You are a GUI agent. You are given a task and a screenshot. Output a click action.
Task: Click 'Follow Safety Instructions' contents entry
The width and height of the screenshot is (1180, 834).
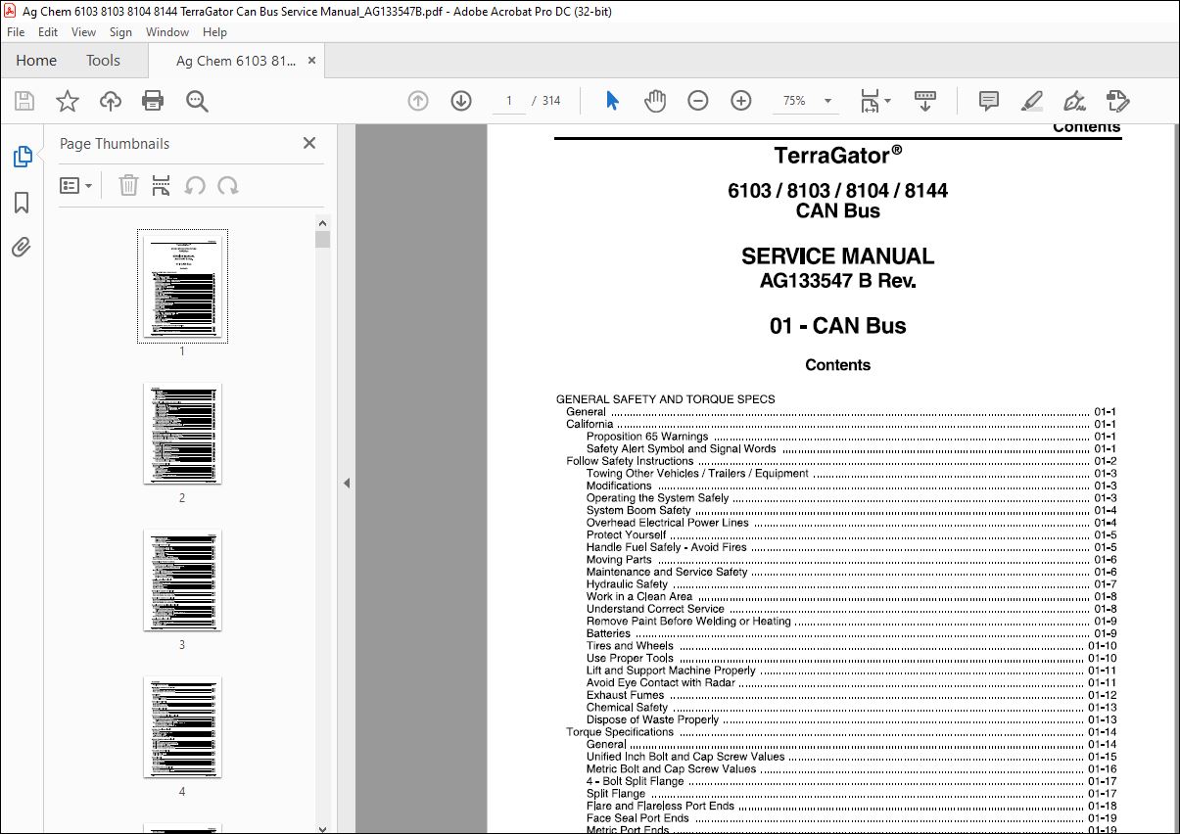pos(630,461)
